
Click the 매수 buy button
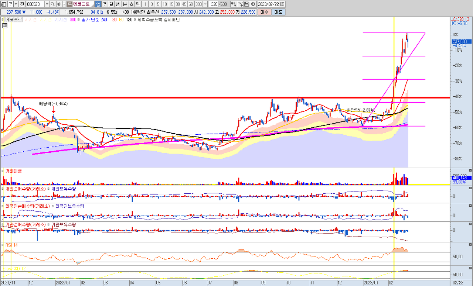(265, 12)
